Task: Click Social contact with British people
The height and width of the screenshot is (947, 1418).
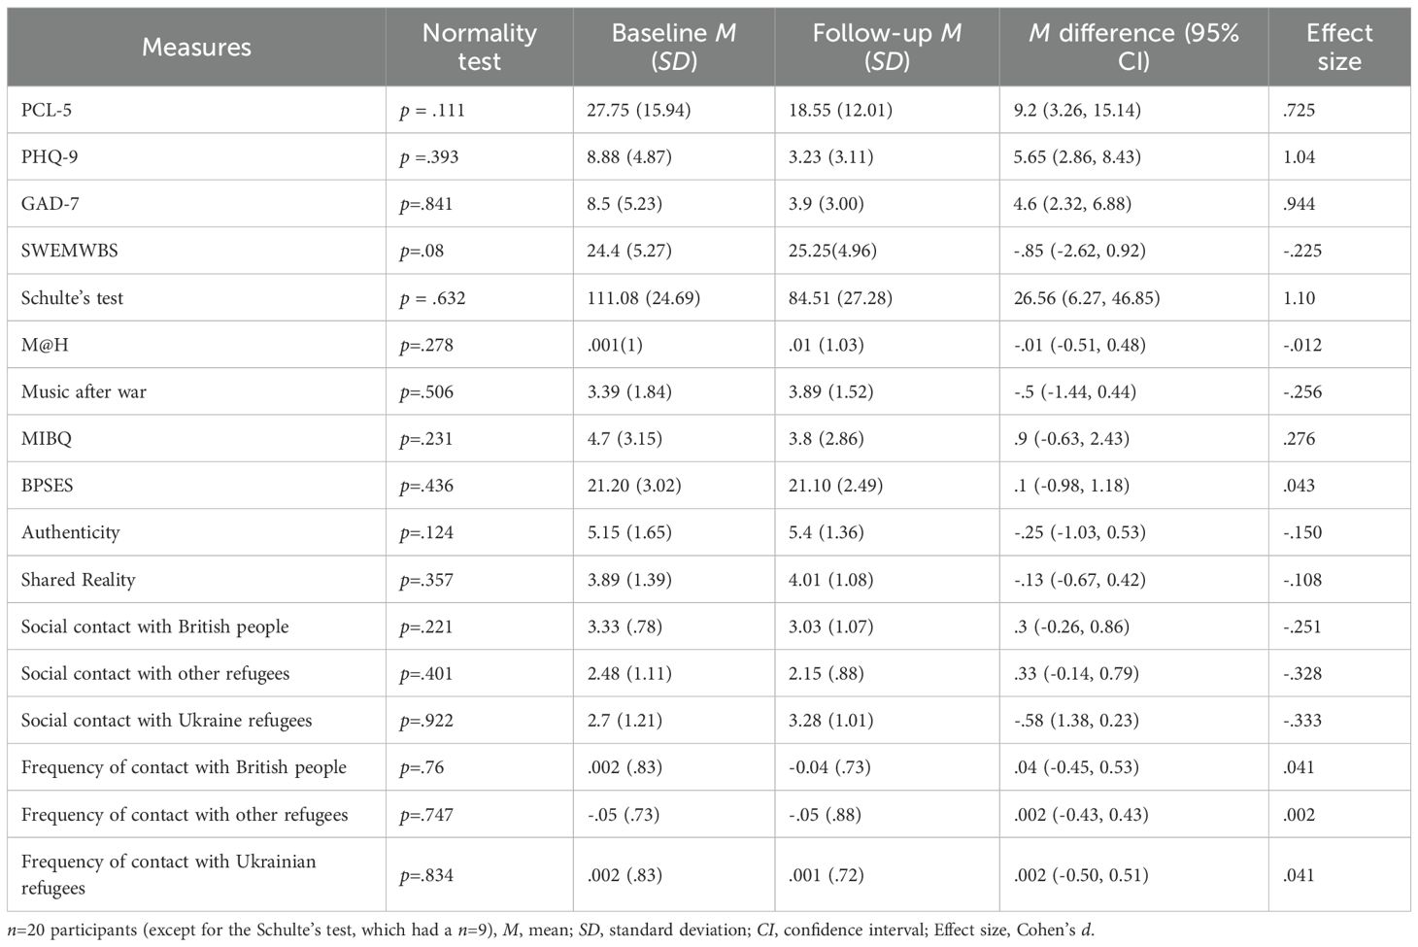Action: coord(155,626)
